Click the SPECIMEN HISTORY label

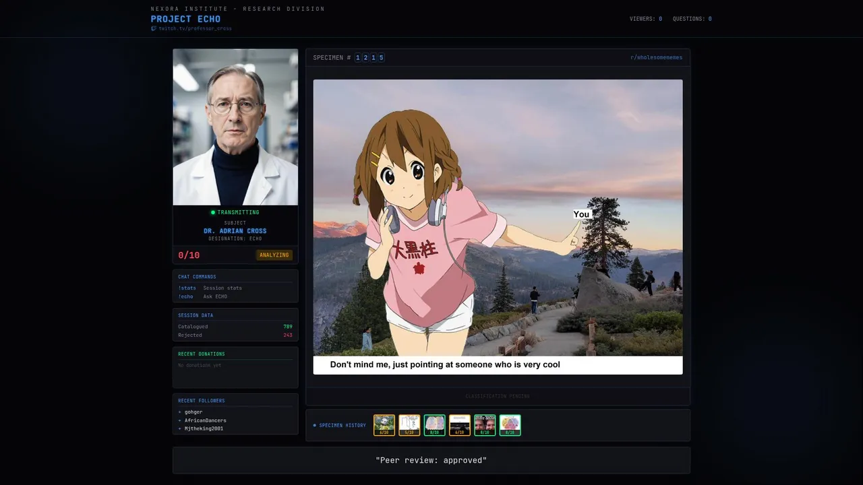click(343, 425)
